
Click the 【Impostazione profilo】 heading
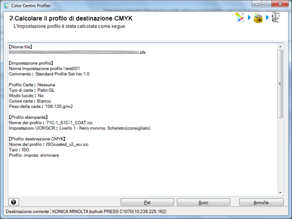pyautogui.click(x=31, y=63)
